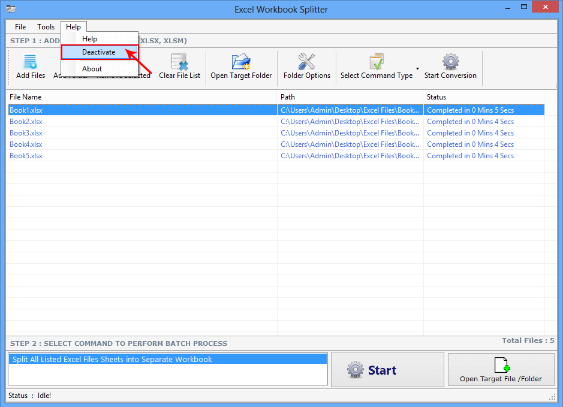The height and width of the screenshot is (407, 563).
Task: Open the File menu
Action: [20, 27]
